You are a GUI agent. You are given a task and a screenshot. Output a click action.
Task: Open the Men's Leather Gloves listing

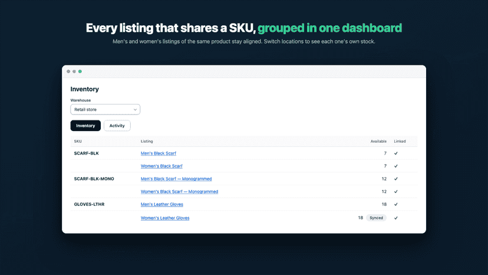click(162, 204)
